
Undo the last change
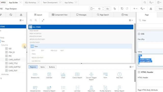coord(122,9)
